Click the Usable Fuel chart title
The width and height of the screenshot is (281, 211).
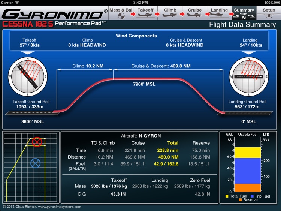[x=248, y=135]
